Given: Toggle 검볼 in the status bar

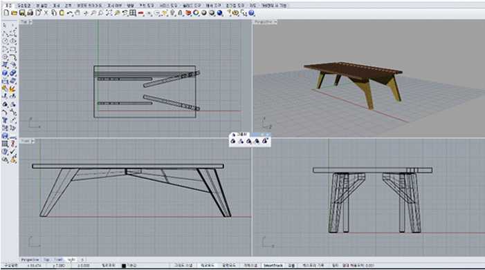Looking at the screenshot, I should pos(291,265).
